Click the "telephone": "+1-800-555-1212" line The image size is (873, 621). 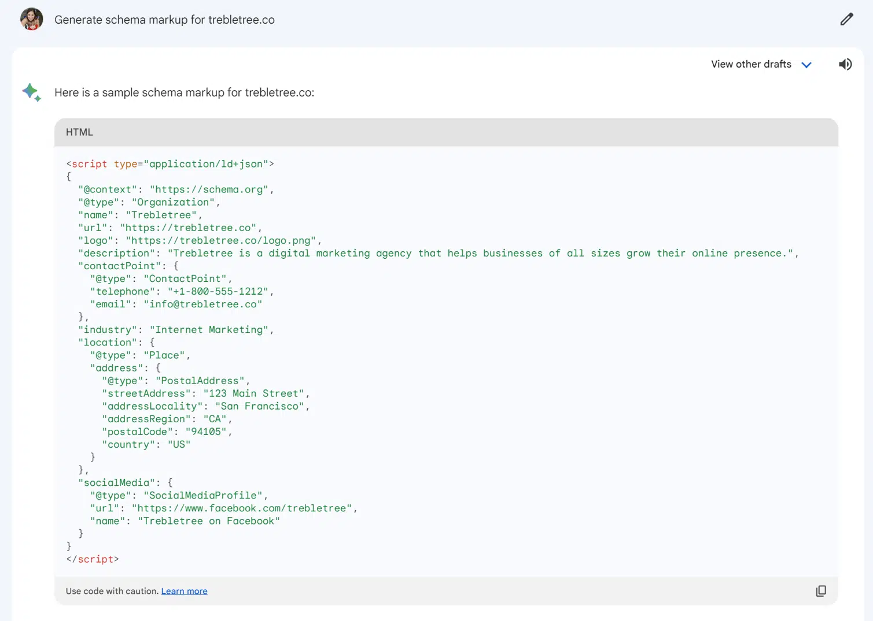pos(182,291)
